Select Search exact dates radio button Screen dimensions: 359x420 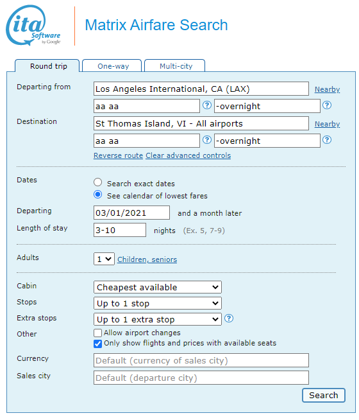tap(98, 182)
